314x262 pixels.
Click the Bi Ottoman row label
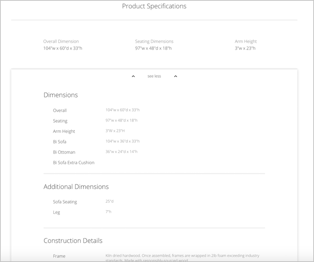coord(64,152)
